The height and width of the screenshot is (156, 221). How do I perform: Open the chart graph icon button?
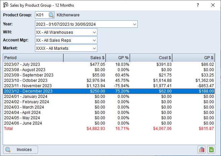[x=202, y=150]
